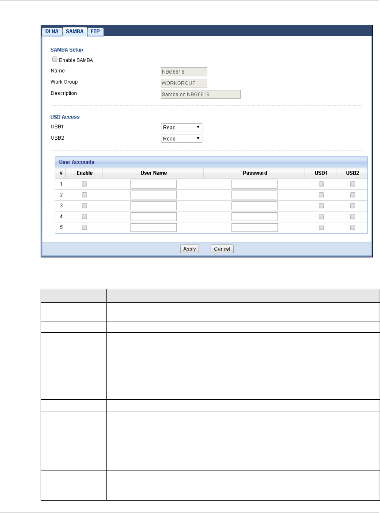This screenshot has height=513, width=380.
Task: Click Password field for account 4
Action: click(x=255, y=217)
